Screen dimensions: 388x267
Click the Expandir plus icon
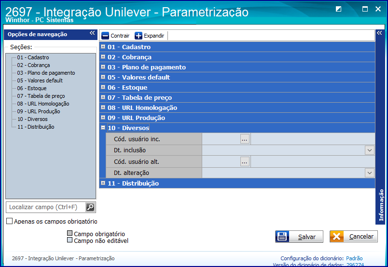pos(139,36)
